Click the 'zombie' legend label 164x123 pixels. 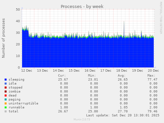tap(15, 92)
